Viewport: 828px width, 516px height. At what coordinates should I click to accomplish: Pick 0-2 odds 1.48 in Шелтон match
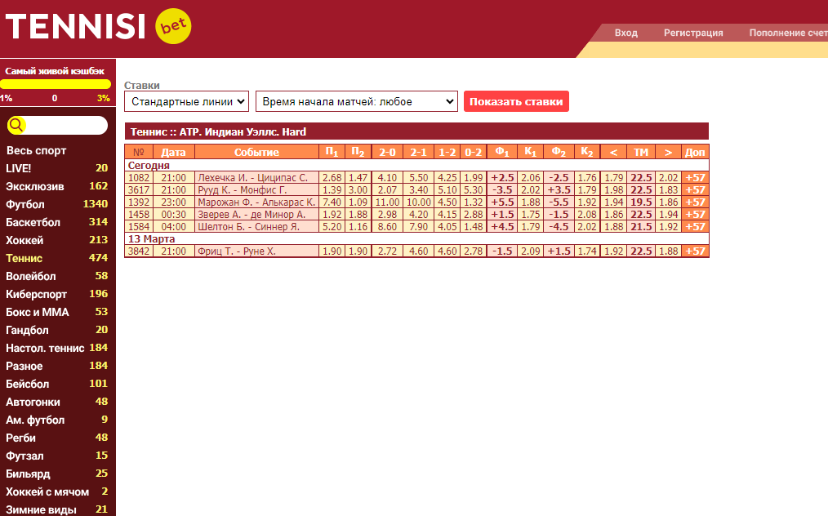[473, 226]
